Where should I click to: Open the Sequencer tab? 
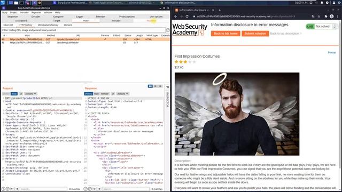[13, 17]
